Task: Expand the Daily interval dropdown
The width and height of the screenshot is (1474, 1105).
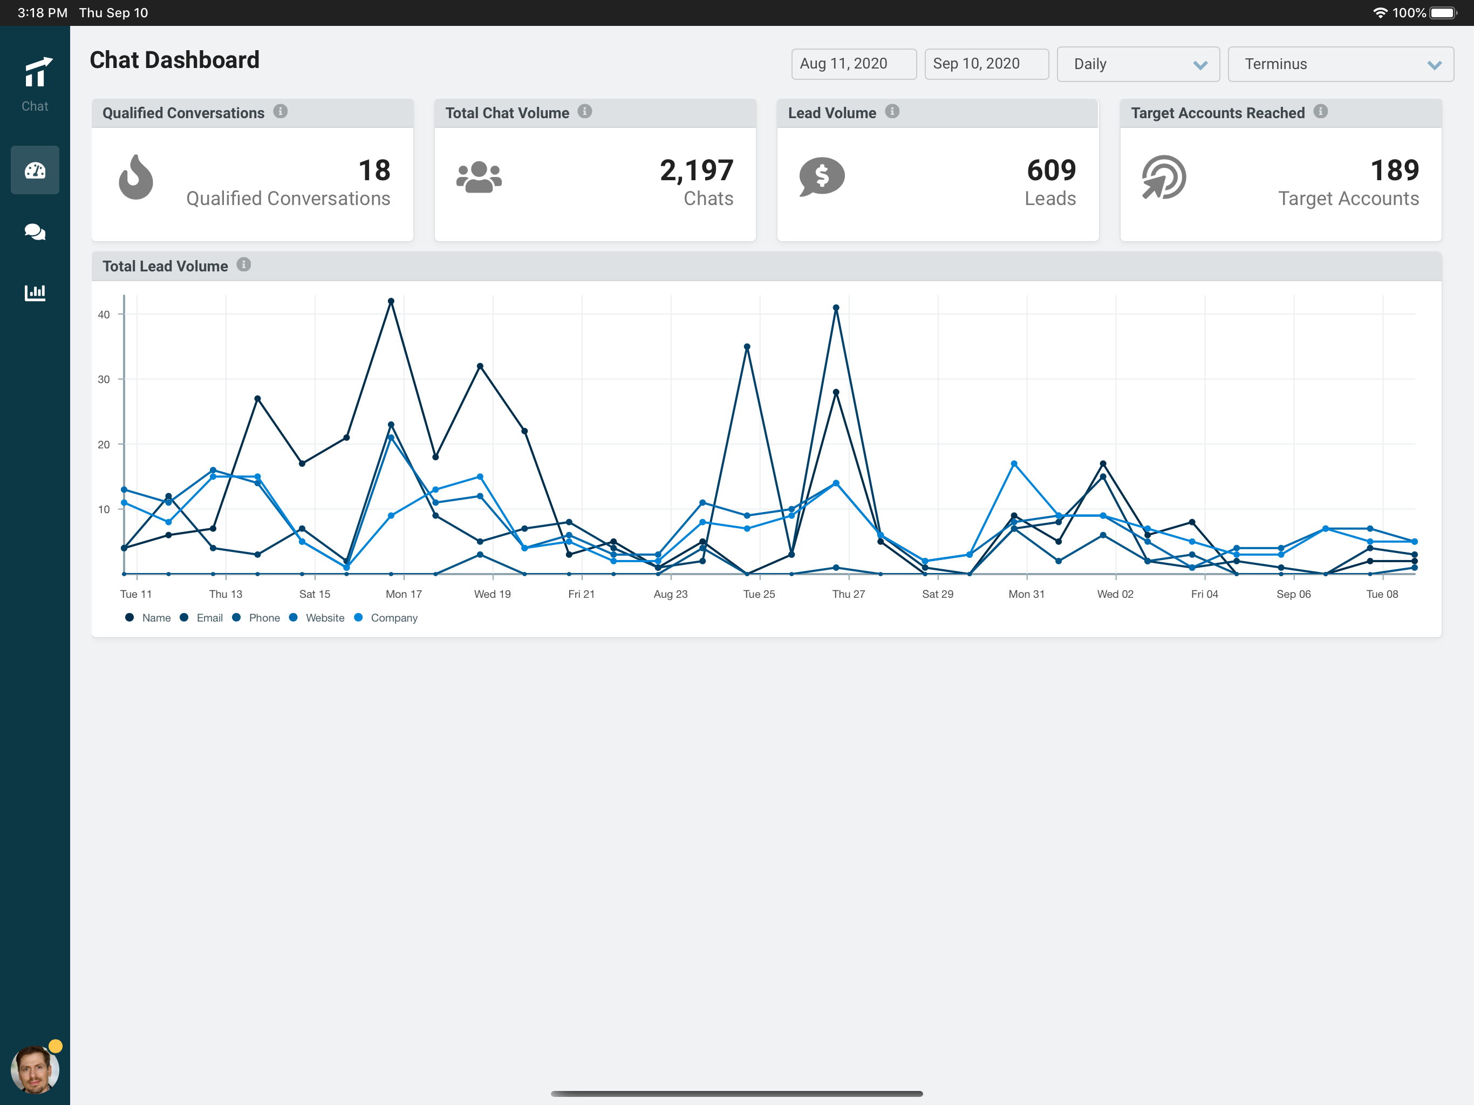Action: (x=1137, y=64)
